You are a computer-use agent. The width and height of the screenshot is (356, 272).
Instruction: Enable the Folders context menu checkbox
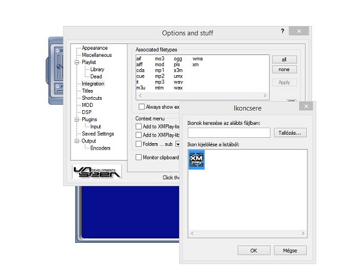click(x=139, y=144)
